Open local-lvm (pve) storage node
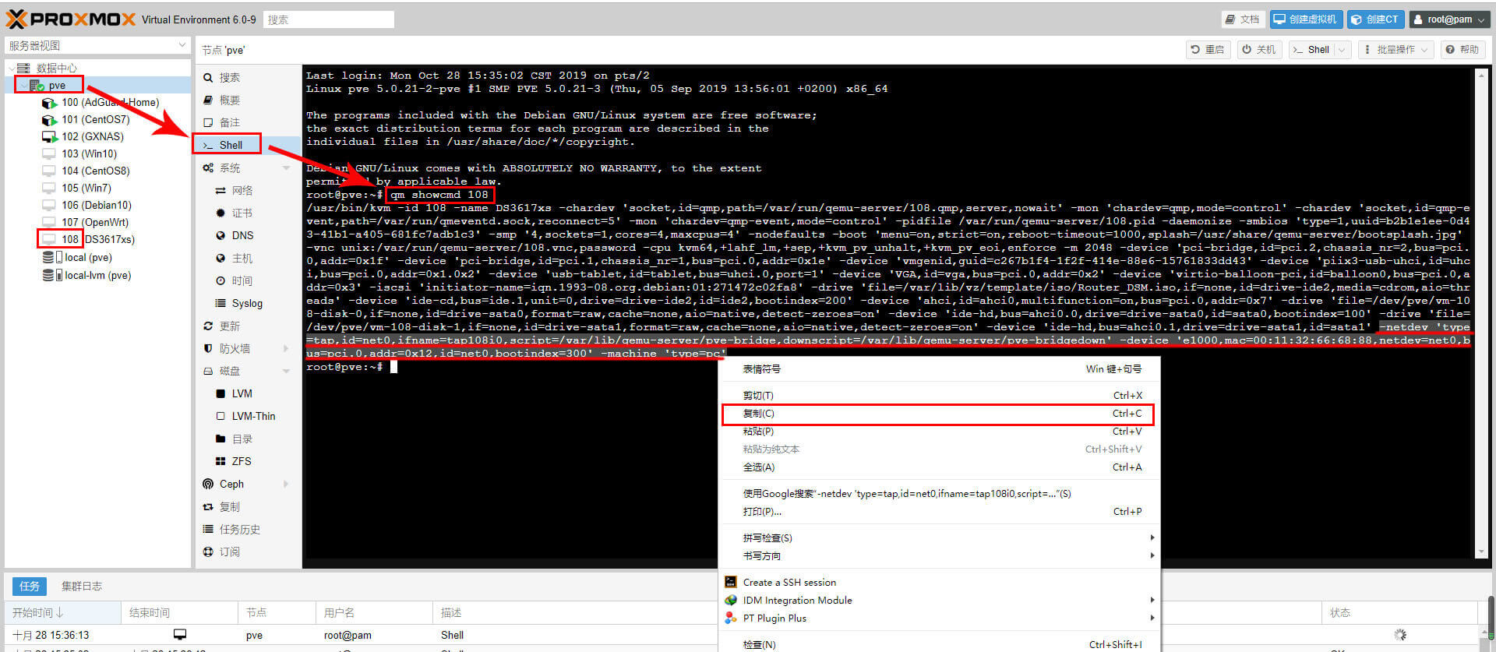The height and width of the screenshot is (652, 1496). point(97,275)
